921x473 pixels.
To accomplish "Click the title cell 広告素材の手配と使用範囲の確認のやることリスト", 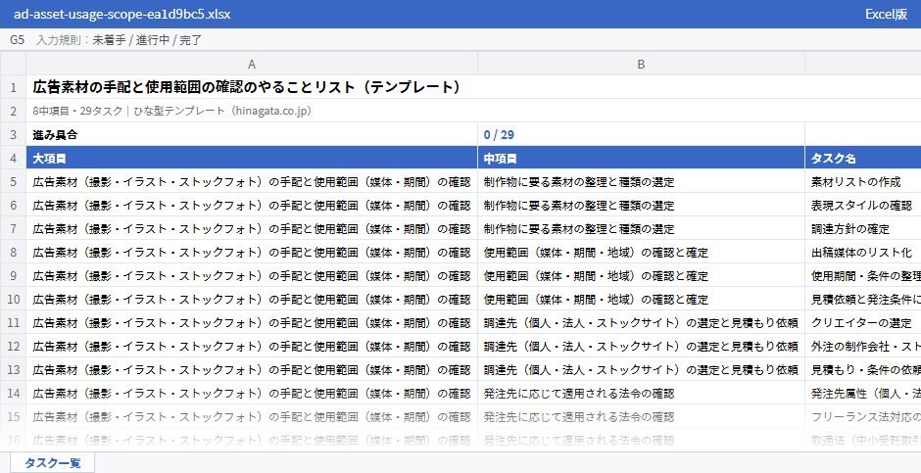I will coord(473,87).
